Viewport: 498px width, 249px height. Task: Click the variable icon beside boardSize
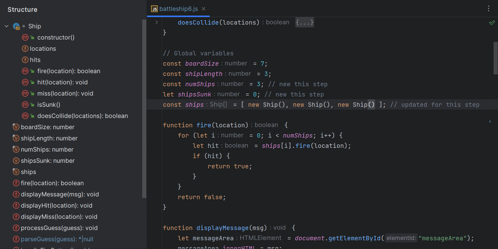coord(16,127)
